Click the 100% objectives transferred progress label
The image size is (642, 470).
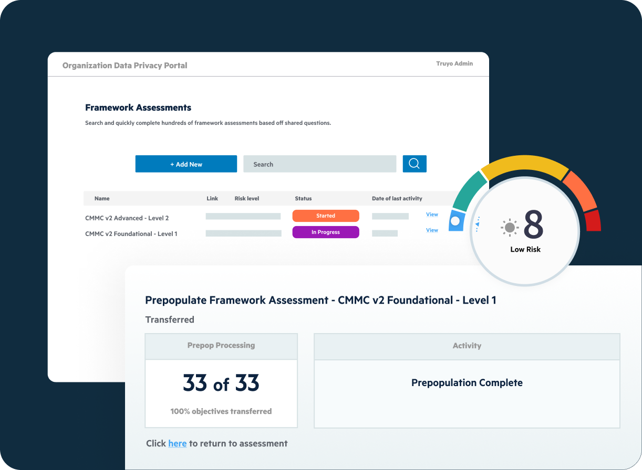(221, 411)
